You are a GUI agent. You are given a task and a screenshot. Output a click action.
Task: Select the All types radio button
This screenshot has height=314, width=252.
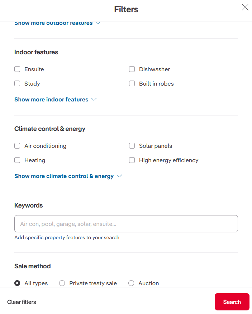(x=17, y=283)
